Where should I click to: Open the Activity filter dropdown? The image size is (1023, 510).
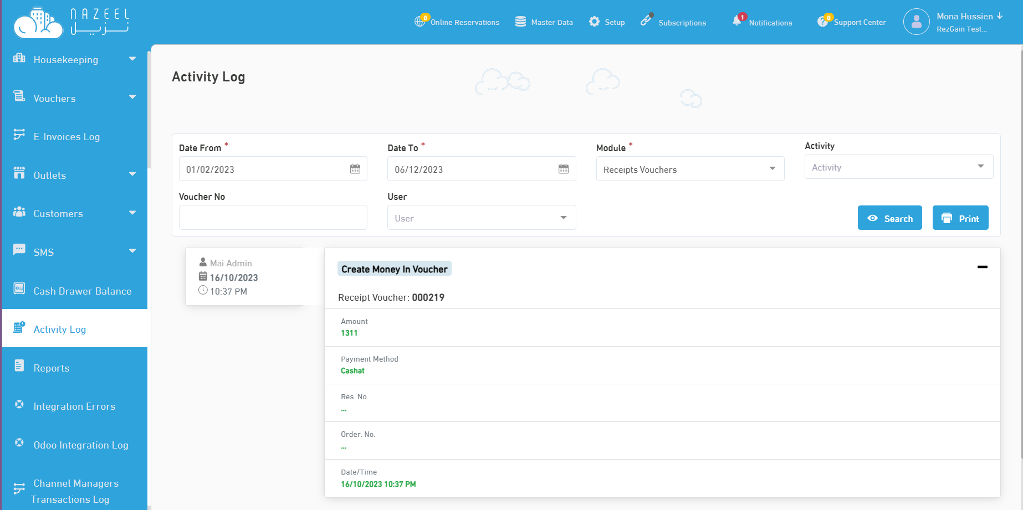click(x=898, y=167)
